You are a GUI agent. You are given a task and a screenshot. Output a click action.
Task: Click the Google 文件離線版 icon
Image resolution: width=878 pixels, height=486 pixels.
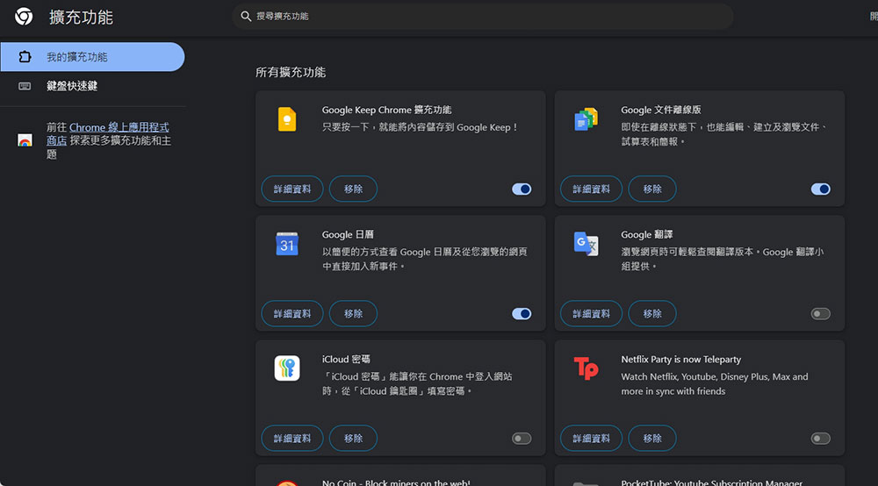pyautogui.click(x=586, y=119)
